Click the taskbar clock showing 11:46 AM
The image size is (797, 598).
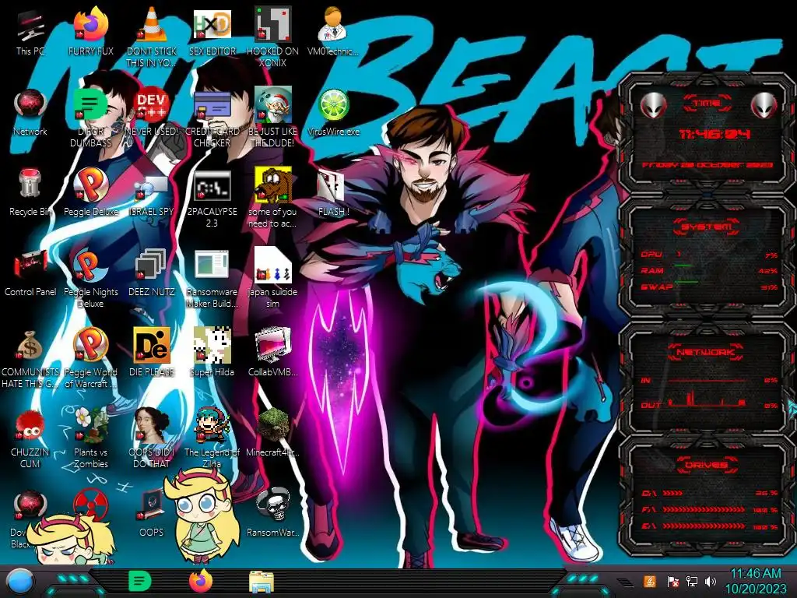coord(755,581)
